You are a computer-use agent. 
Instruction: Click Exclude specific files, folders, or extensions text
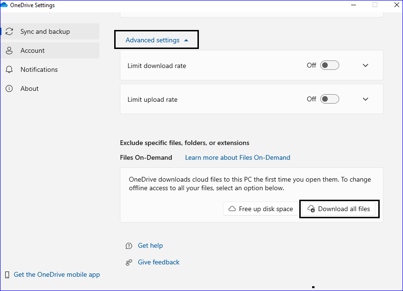(185, 143)
